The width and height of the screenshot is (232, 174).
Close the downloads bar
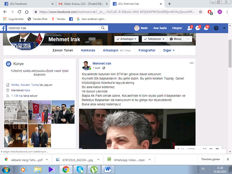pyautogui.click(x=228, y=159)
